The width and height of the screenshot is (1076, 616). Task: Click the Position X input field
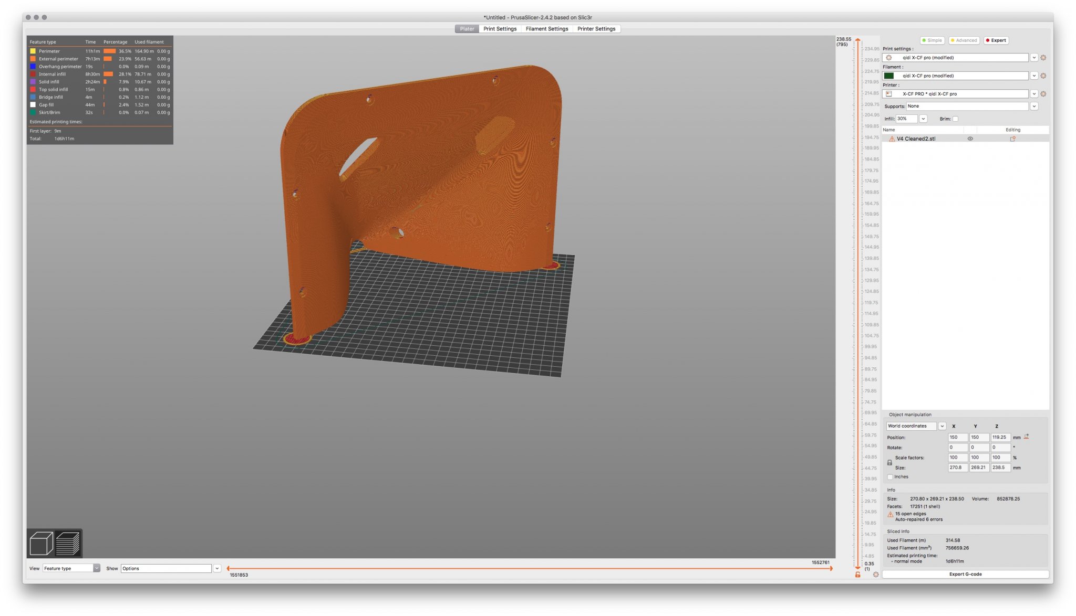pos(957,437)
